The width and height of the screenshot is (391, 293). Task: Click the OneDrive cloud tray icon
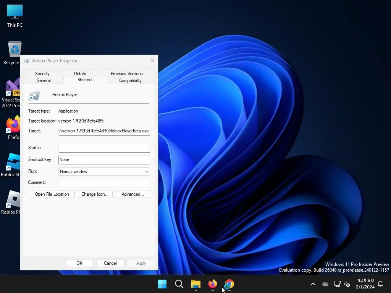click(x=325, y=284)
